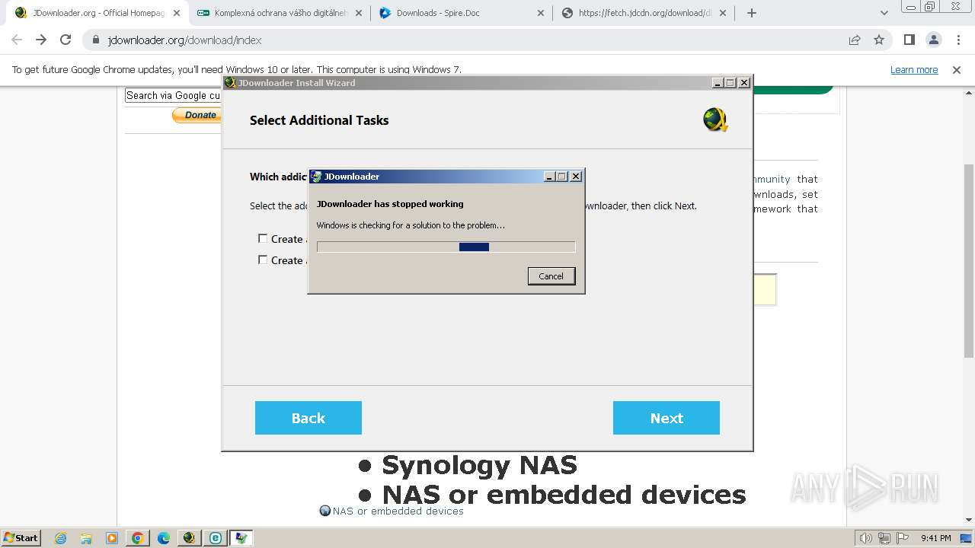
Task: Open a new Chrome tab
Action: click(752, 13)
